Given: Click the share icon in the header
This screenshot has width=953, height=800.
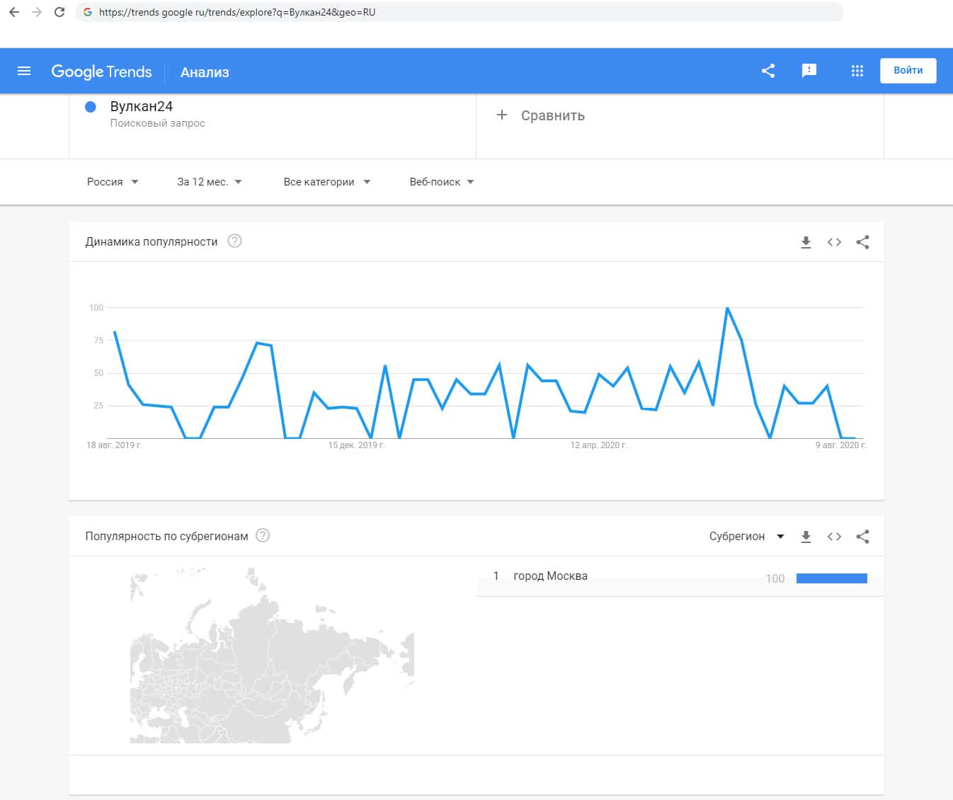Looking at the screenshot, I should click(x=768, y=71).
